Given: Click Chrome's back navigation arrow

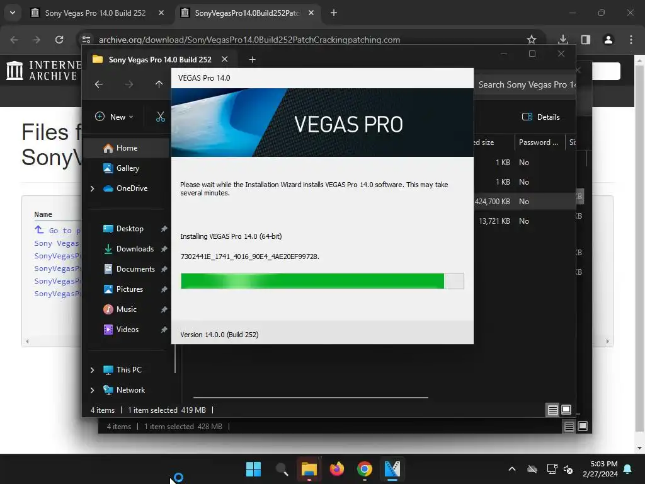Looking at the screenshot, I should 14,40.
